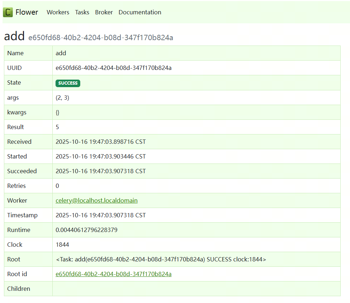Click the Runtime value cell
This screenshot has width=350, height=303.
pyautogui.click(x=86, y=230)
